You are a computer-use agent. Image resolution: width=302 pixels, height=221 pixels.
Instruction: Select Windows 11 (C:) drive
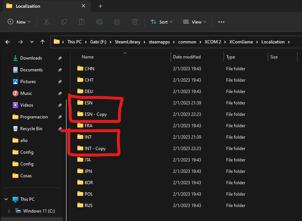39,211
